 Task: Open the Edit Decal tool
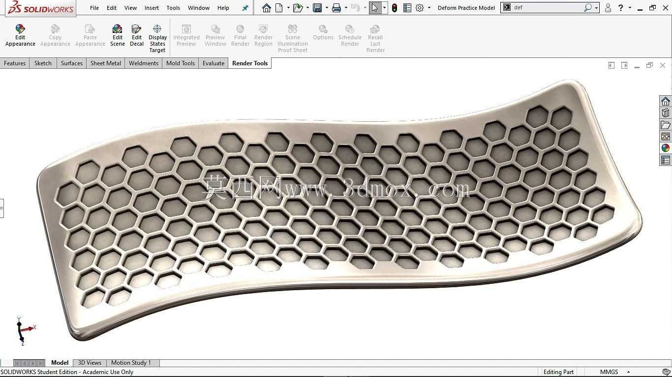coord(137,36)
